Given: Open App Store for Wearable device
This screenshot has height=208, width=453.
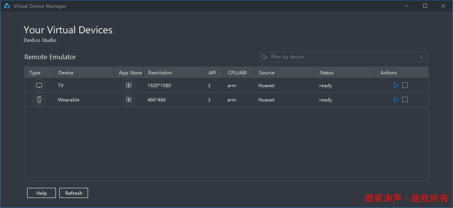Looking at the screenshot, I should pos(129,100).
